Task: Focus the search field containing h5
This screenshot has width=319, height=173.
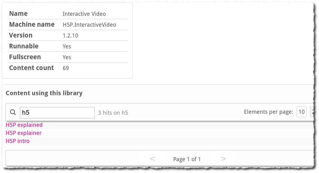Action: [57, 113]
